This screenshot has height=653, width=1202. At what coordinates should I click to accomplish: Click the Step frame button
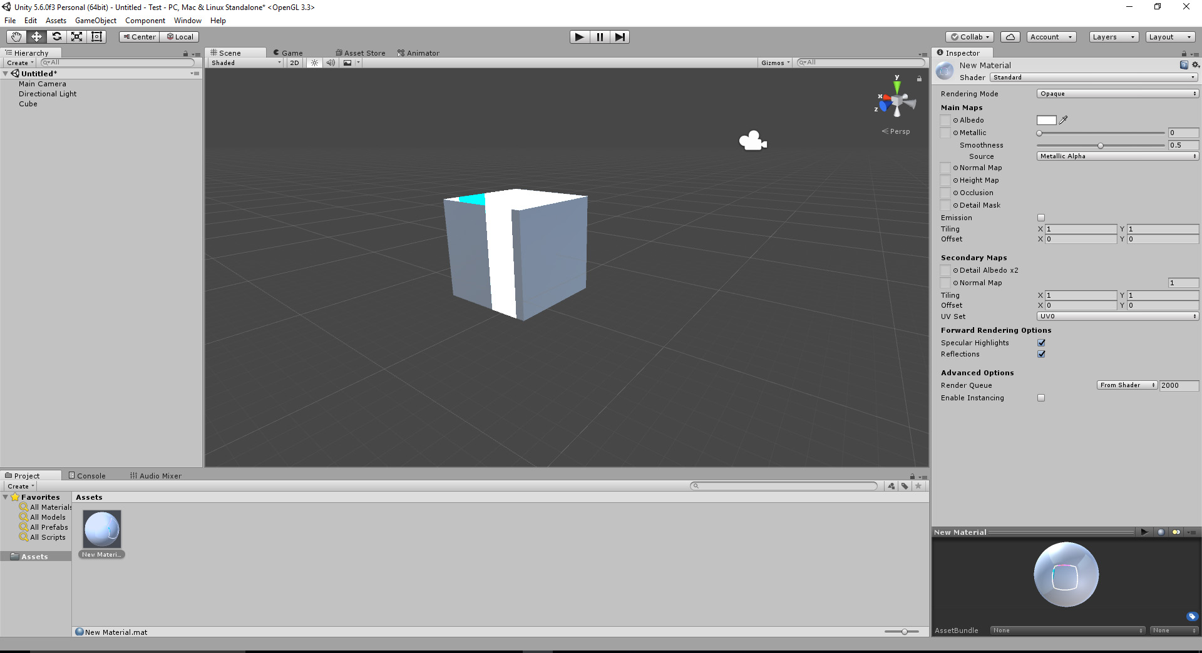pos(619,37)
